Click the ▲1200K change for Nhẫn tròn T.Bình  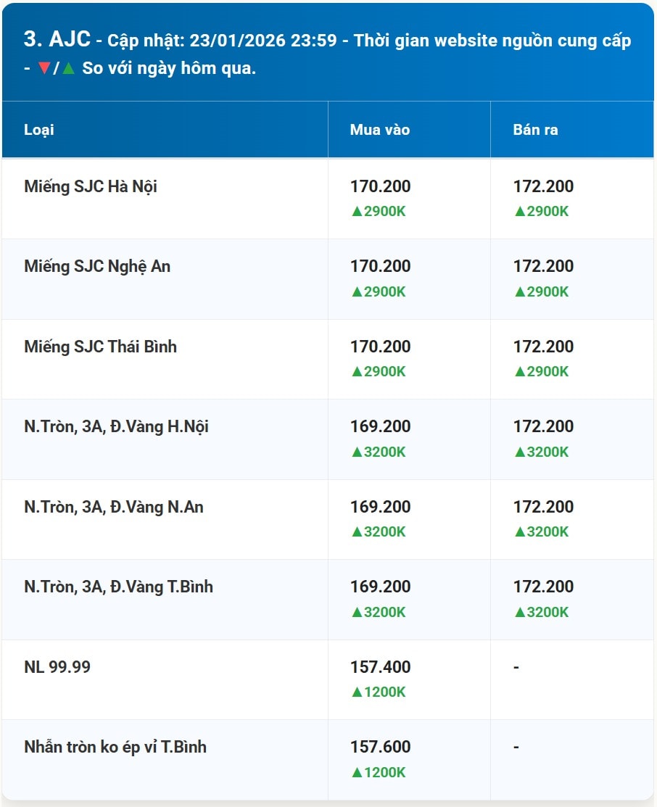379,772
